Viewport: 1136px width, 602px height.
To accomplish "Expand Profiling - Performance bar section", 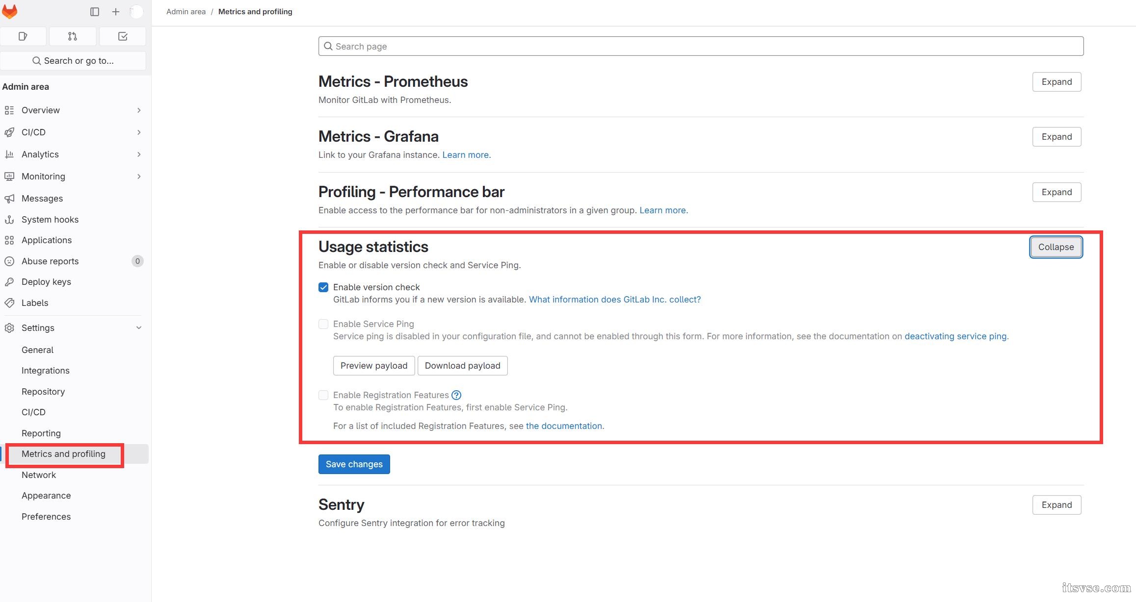I will point(1057,192).
